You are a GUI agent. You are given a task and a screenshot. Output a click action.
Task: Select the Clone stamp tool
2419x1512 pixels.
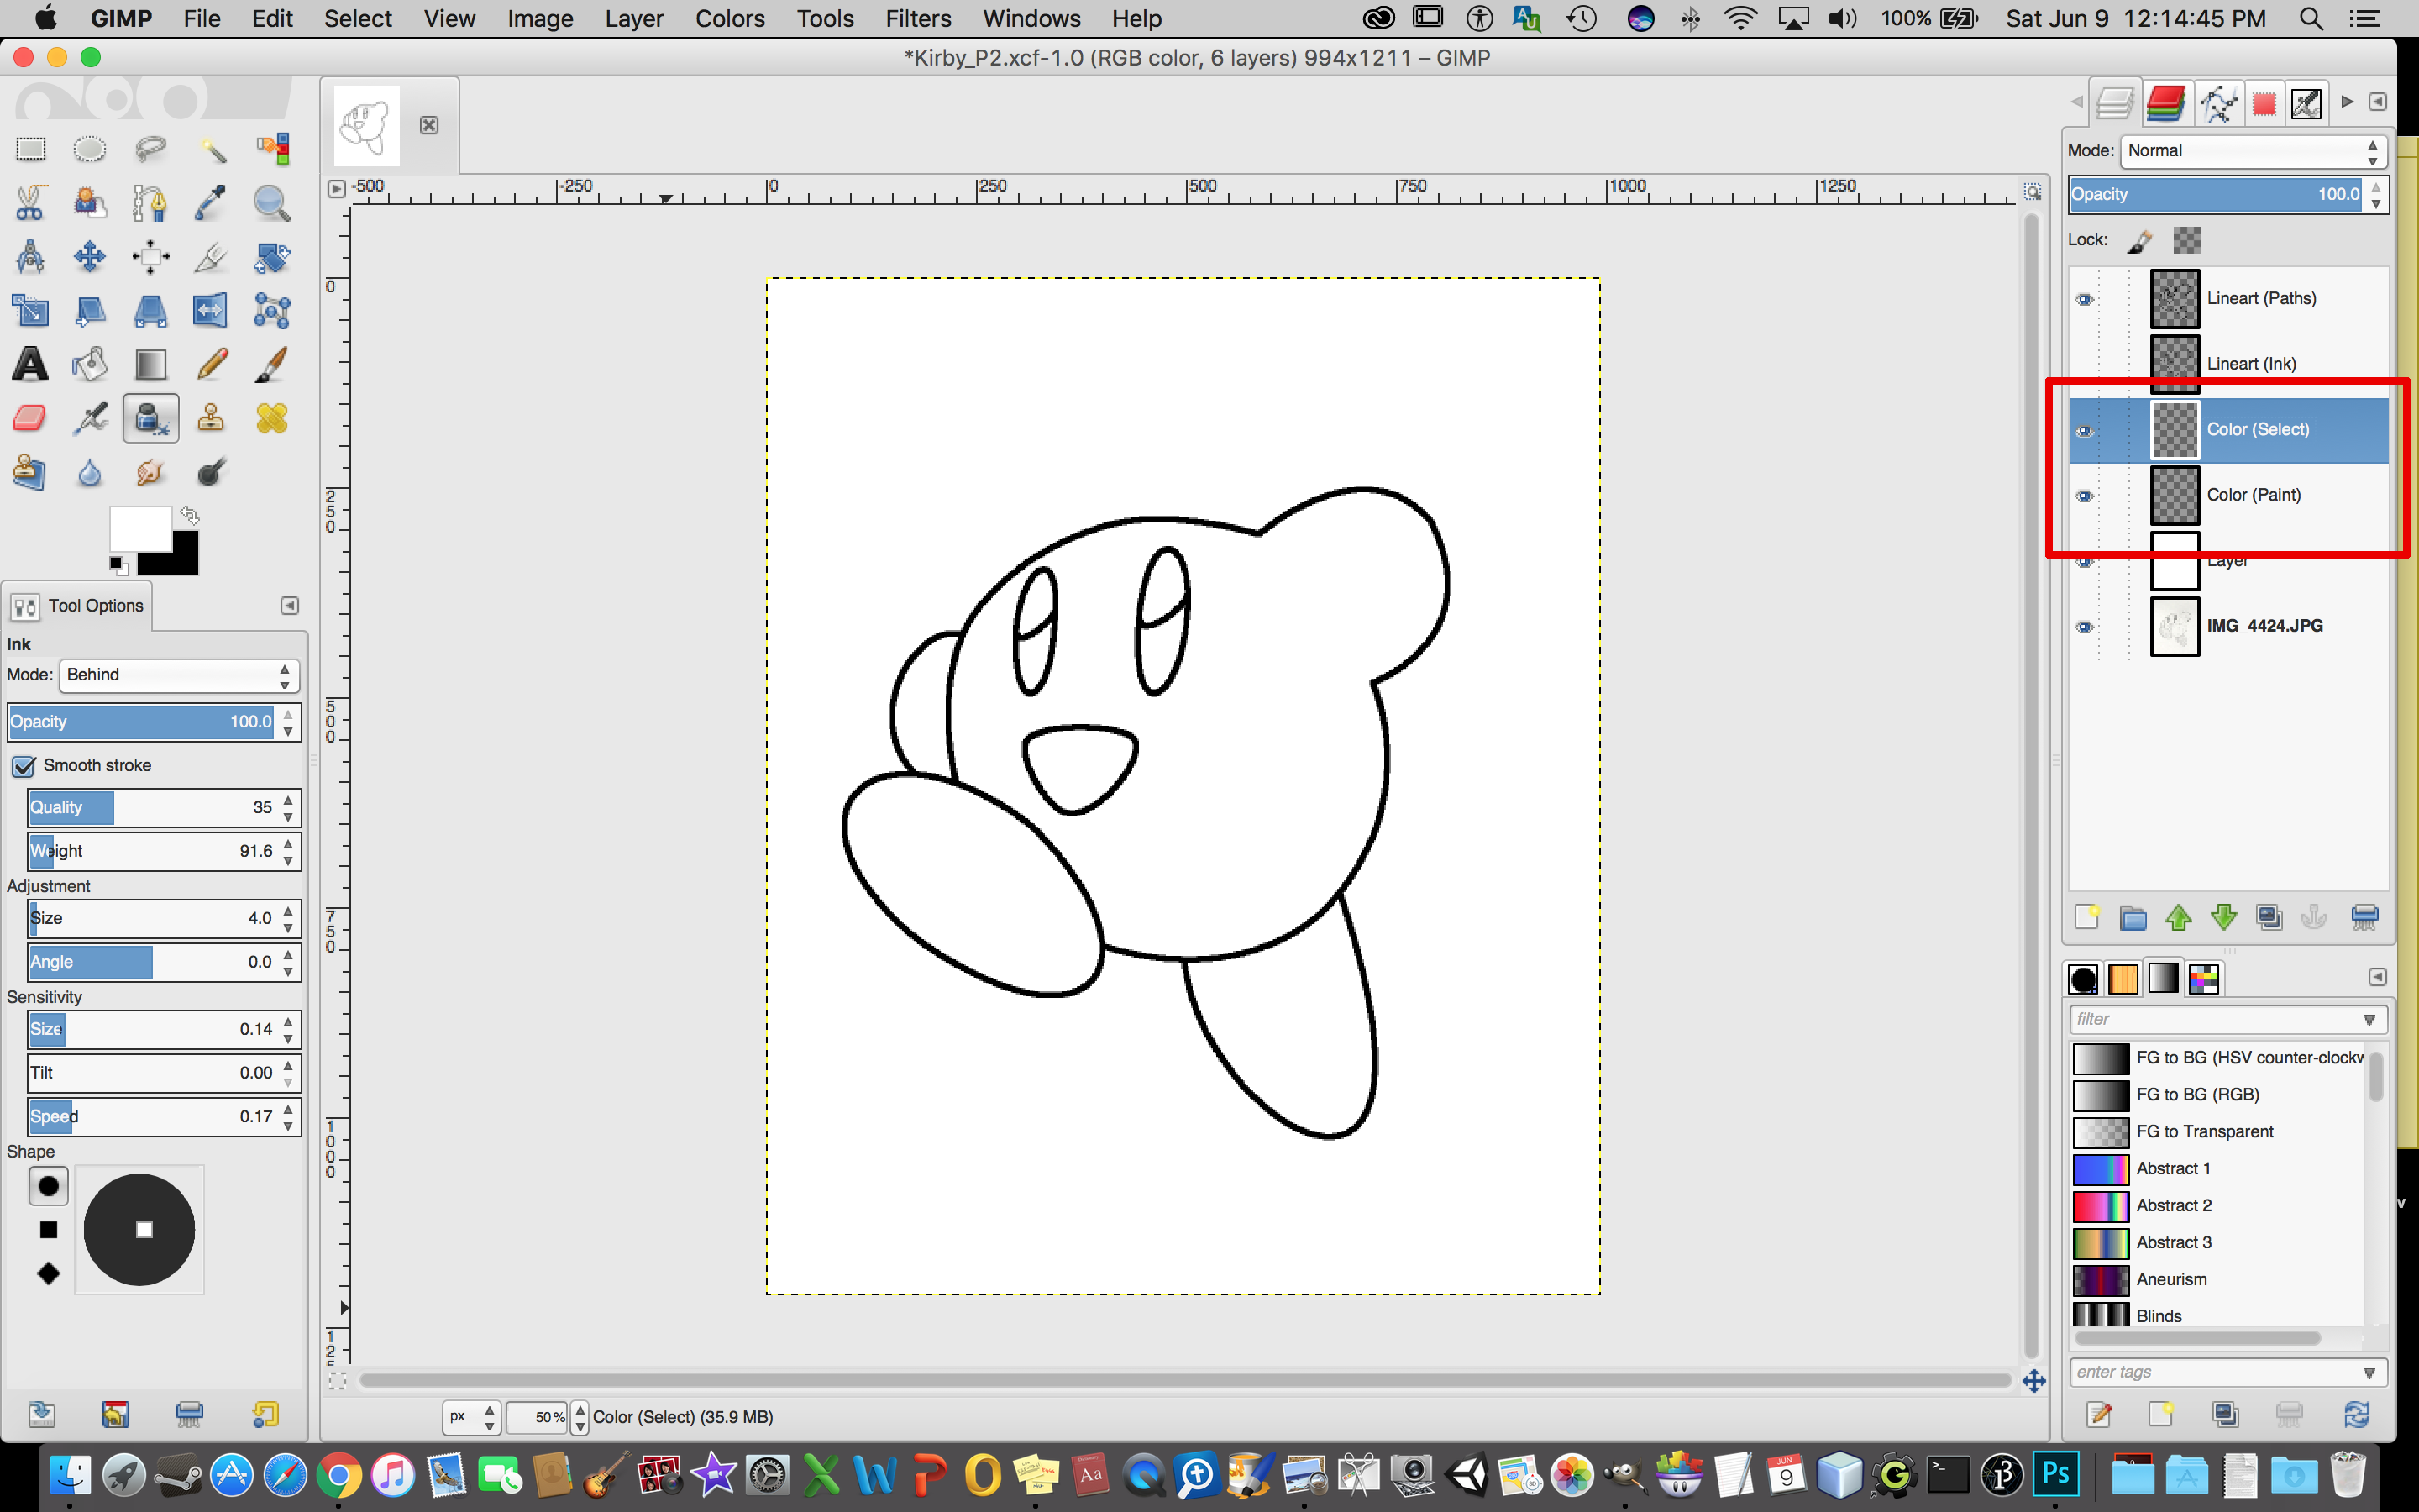[x=211, y=418]
